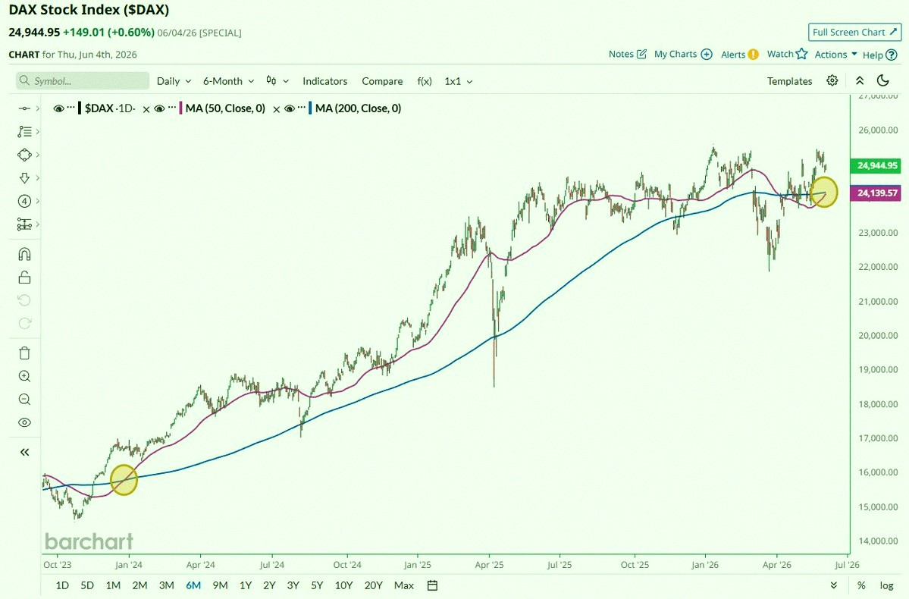Toggle visibility of MA 200 indicator
Viewport: 909px width, 599px height.
click(290, 108)
